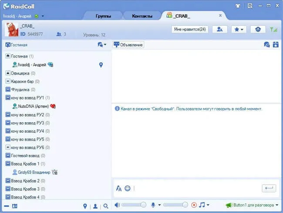Collapse the Гостиная home channel
283x213 pixels.
(8, 56)
